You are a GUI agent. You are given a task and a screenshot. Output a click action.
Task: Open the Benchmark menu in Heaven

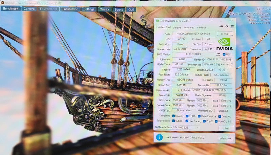tap(11, 9)
